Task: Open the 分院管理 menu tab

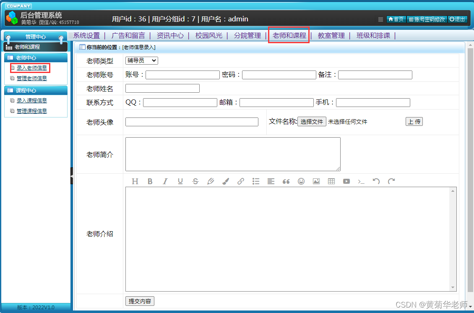Action: (247, 36)
